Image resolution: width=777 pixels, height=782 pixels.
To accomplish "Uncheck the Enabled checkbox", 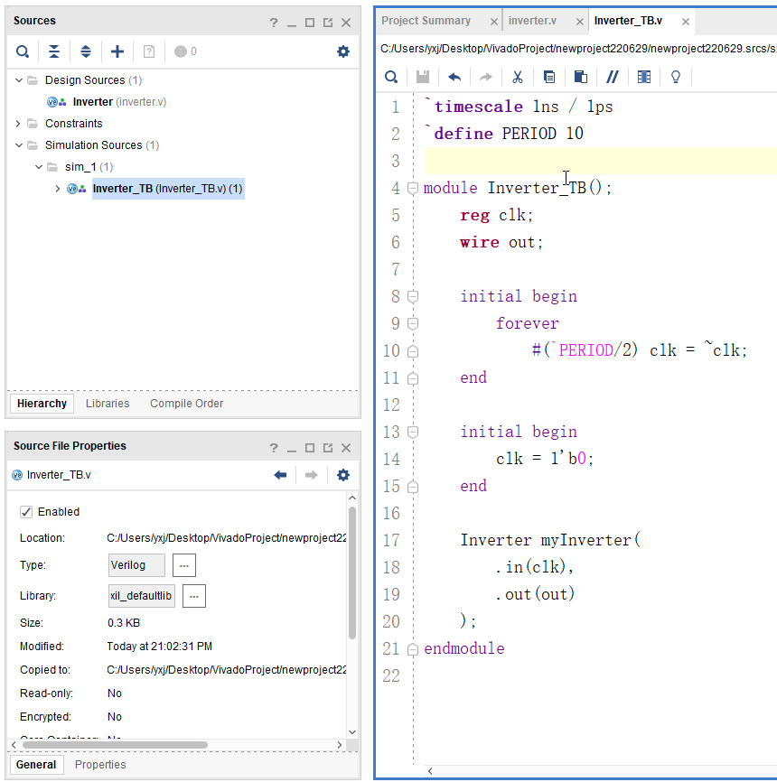I will coord(26,512).
